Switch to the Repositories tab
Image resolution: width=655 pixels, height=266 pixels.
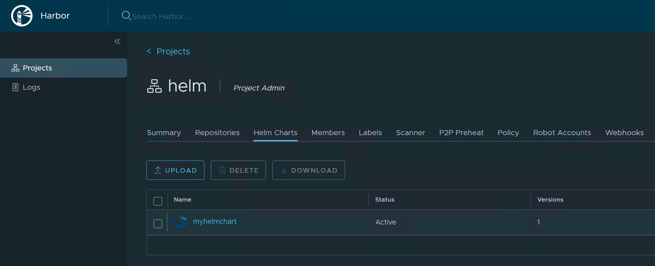217,133
